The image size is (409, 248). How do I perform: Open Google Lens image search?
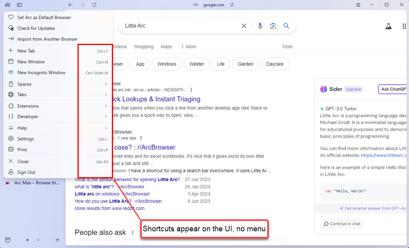tap(273, 26)
